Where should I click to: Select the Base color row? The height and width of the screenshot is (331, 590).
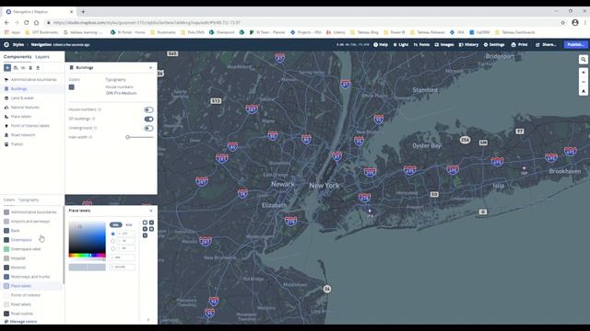tap(32, 231)
